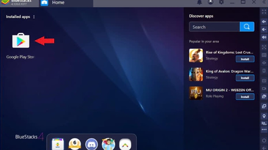This screenshot has width=268, height=150.
Task: Start recording with the video icon
Action: tap(264, 89)
